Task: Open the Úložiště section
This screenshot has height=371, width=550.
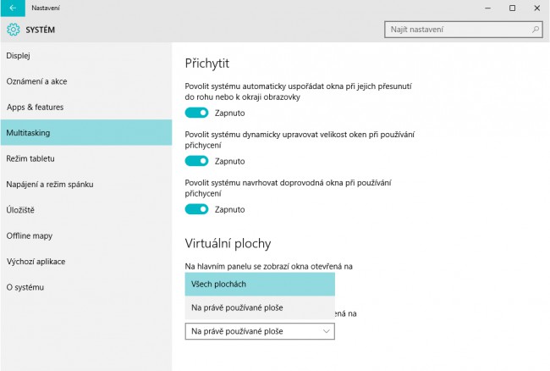Action: tap(20, 210)
